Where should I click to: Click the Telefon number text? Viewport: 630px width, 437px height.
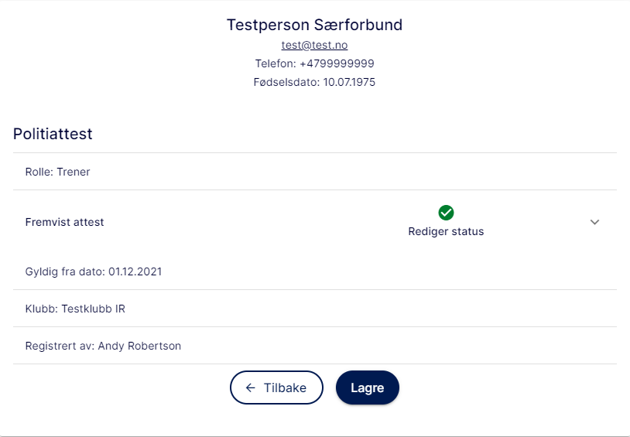click(314, 63)
